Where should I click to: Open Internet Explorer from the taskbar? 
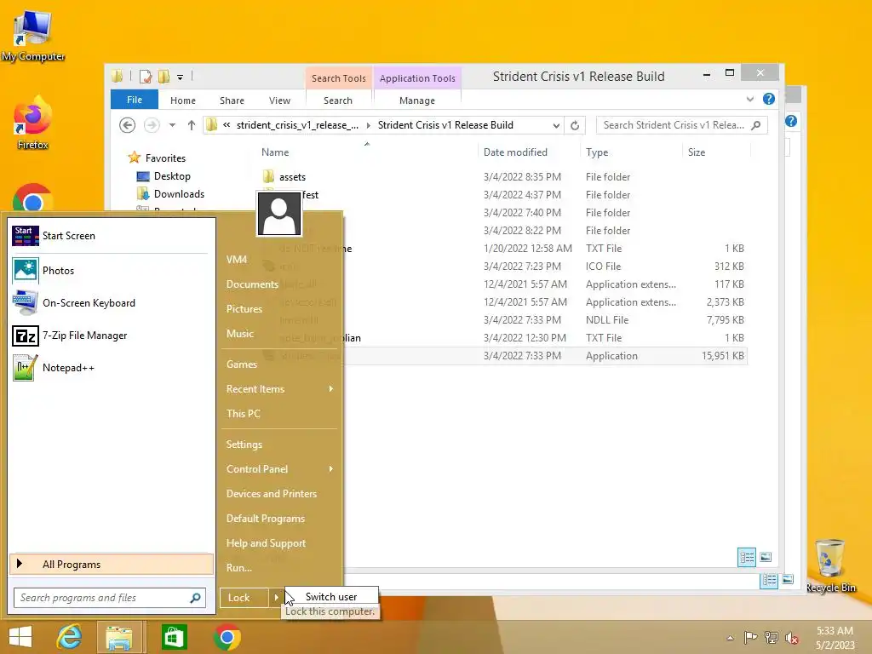click(70, 637)
